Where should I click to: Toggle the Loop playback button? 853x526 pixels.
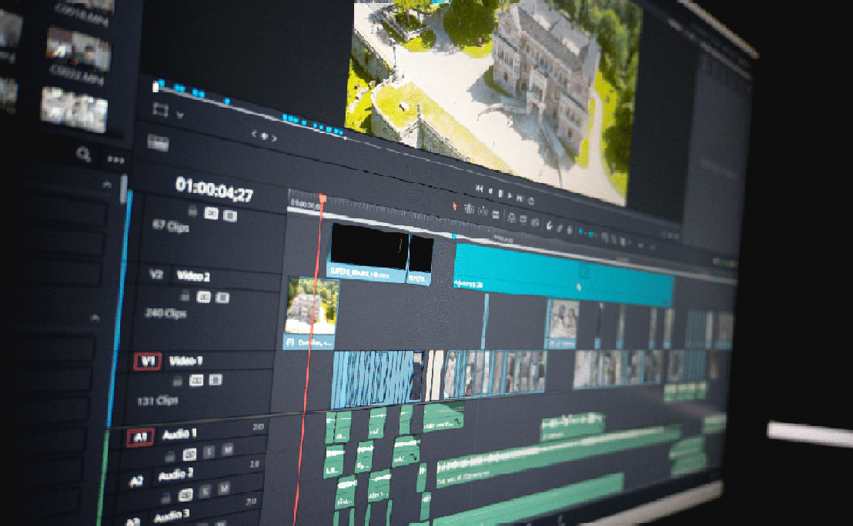coord(531,201)
